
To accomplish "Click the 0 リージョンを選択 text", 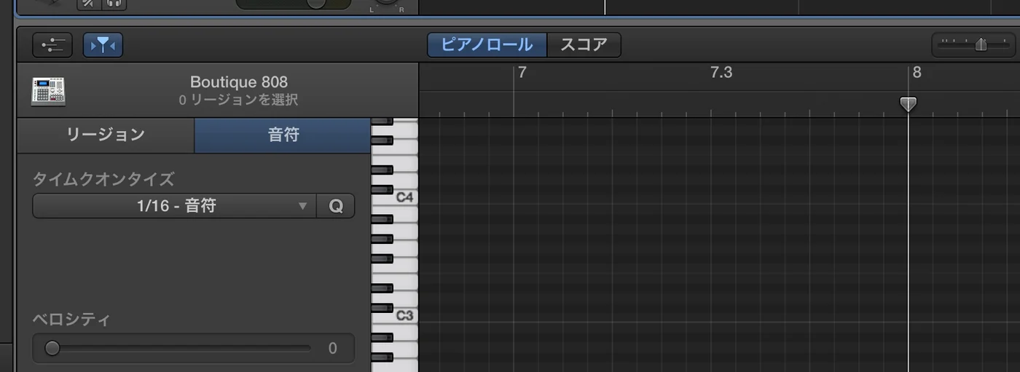I will click(x=238, y=100).
